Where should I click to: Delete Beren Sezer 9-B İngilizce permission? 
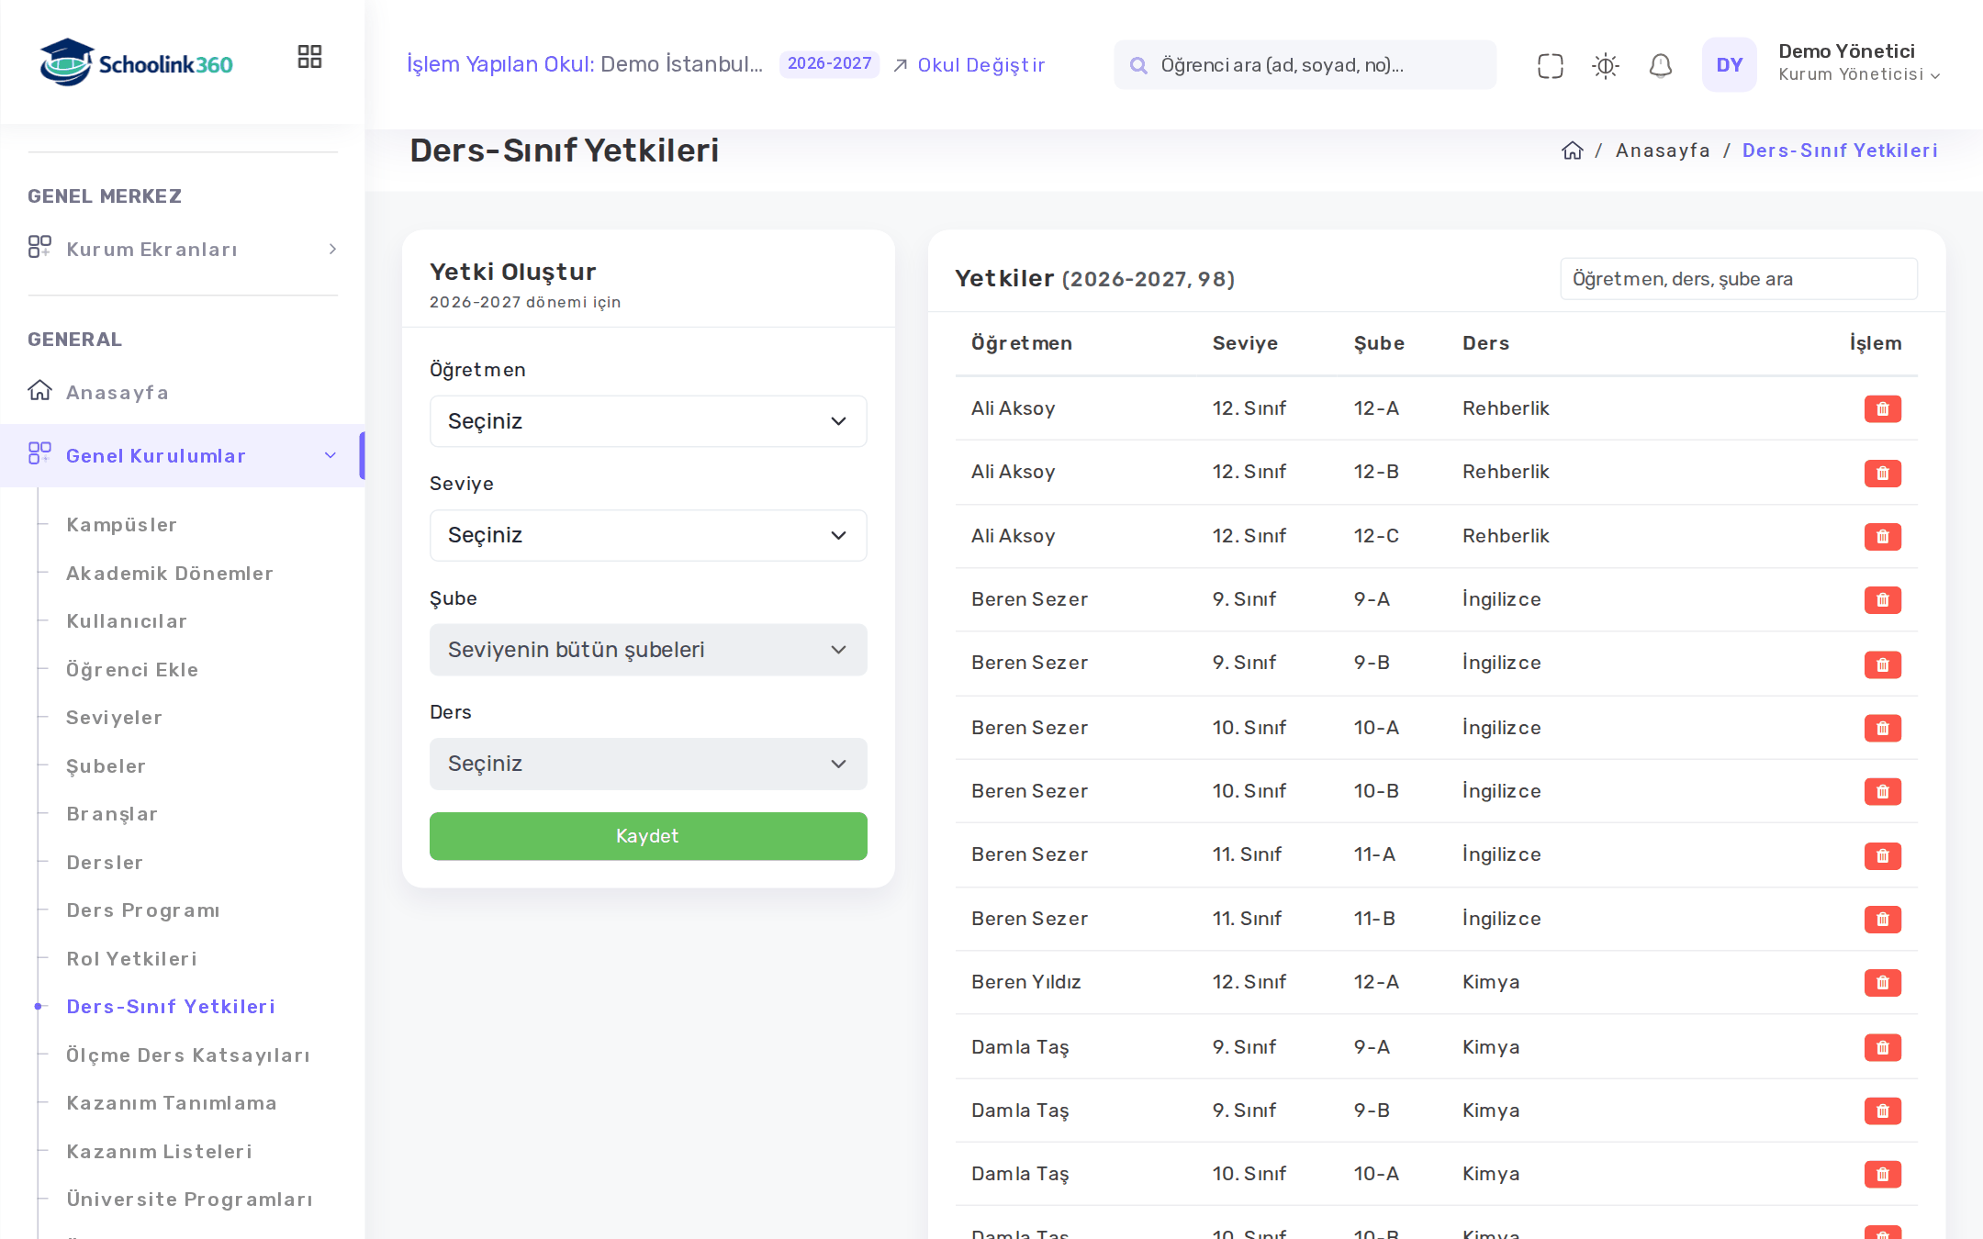pyautogui.click(x=1882, y=664)
